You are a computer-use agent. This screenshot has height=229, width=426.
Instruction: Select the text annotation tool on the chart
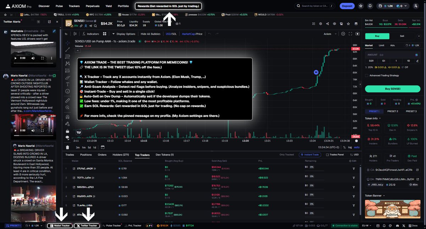[67, 84]
